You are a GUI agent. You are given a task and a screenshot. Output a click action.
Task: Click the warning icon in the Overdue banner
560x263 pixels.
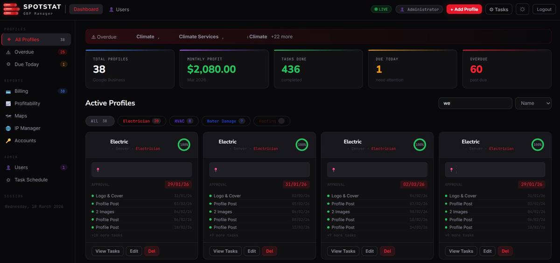pos(93,37)
